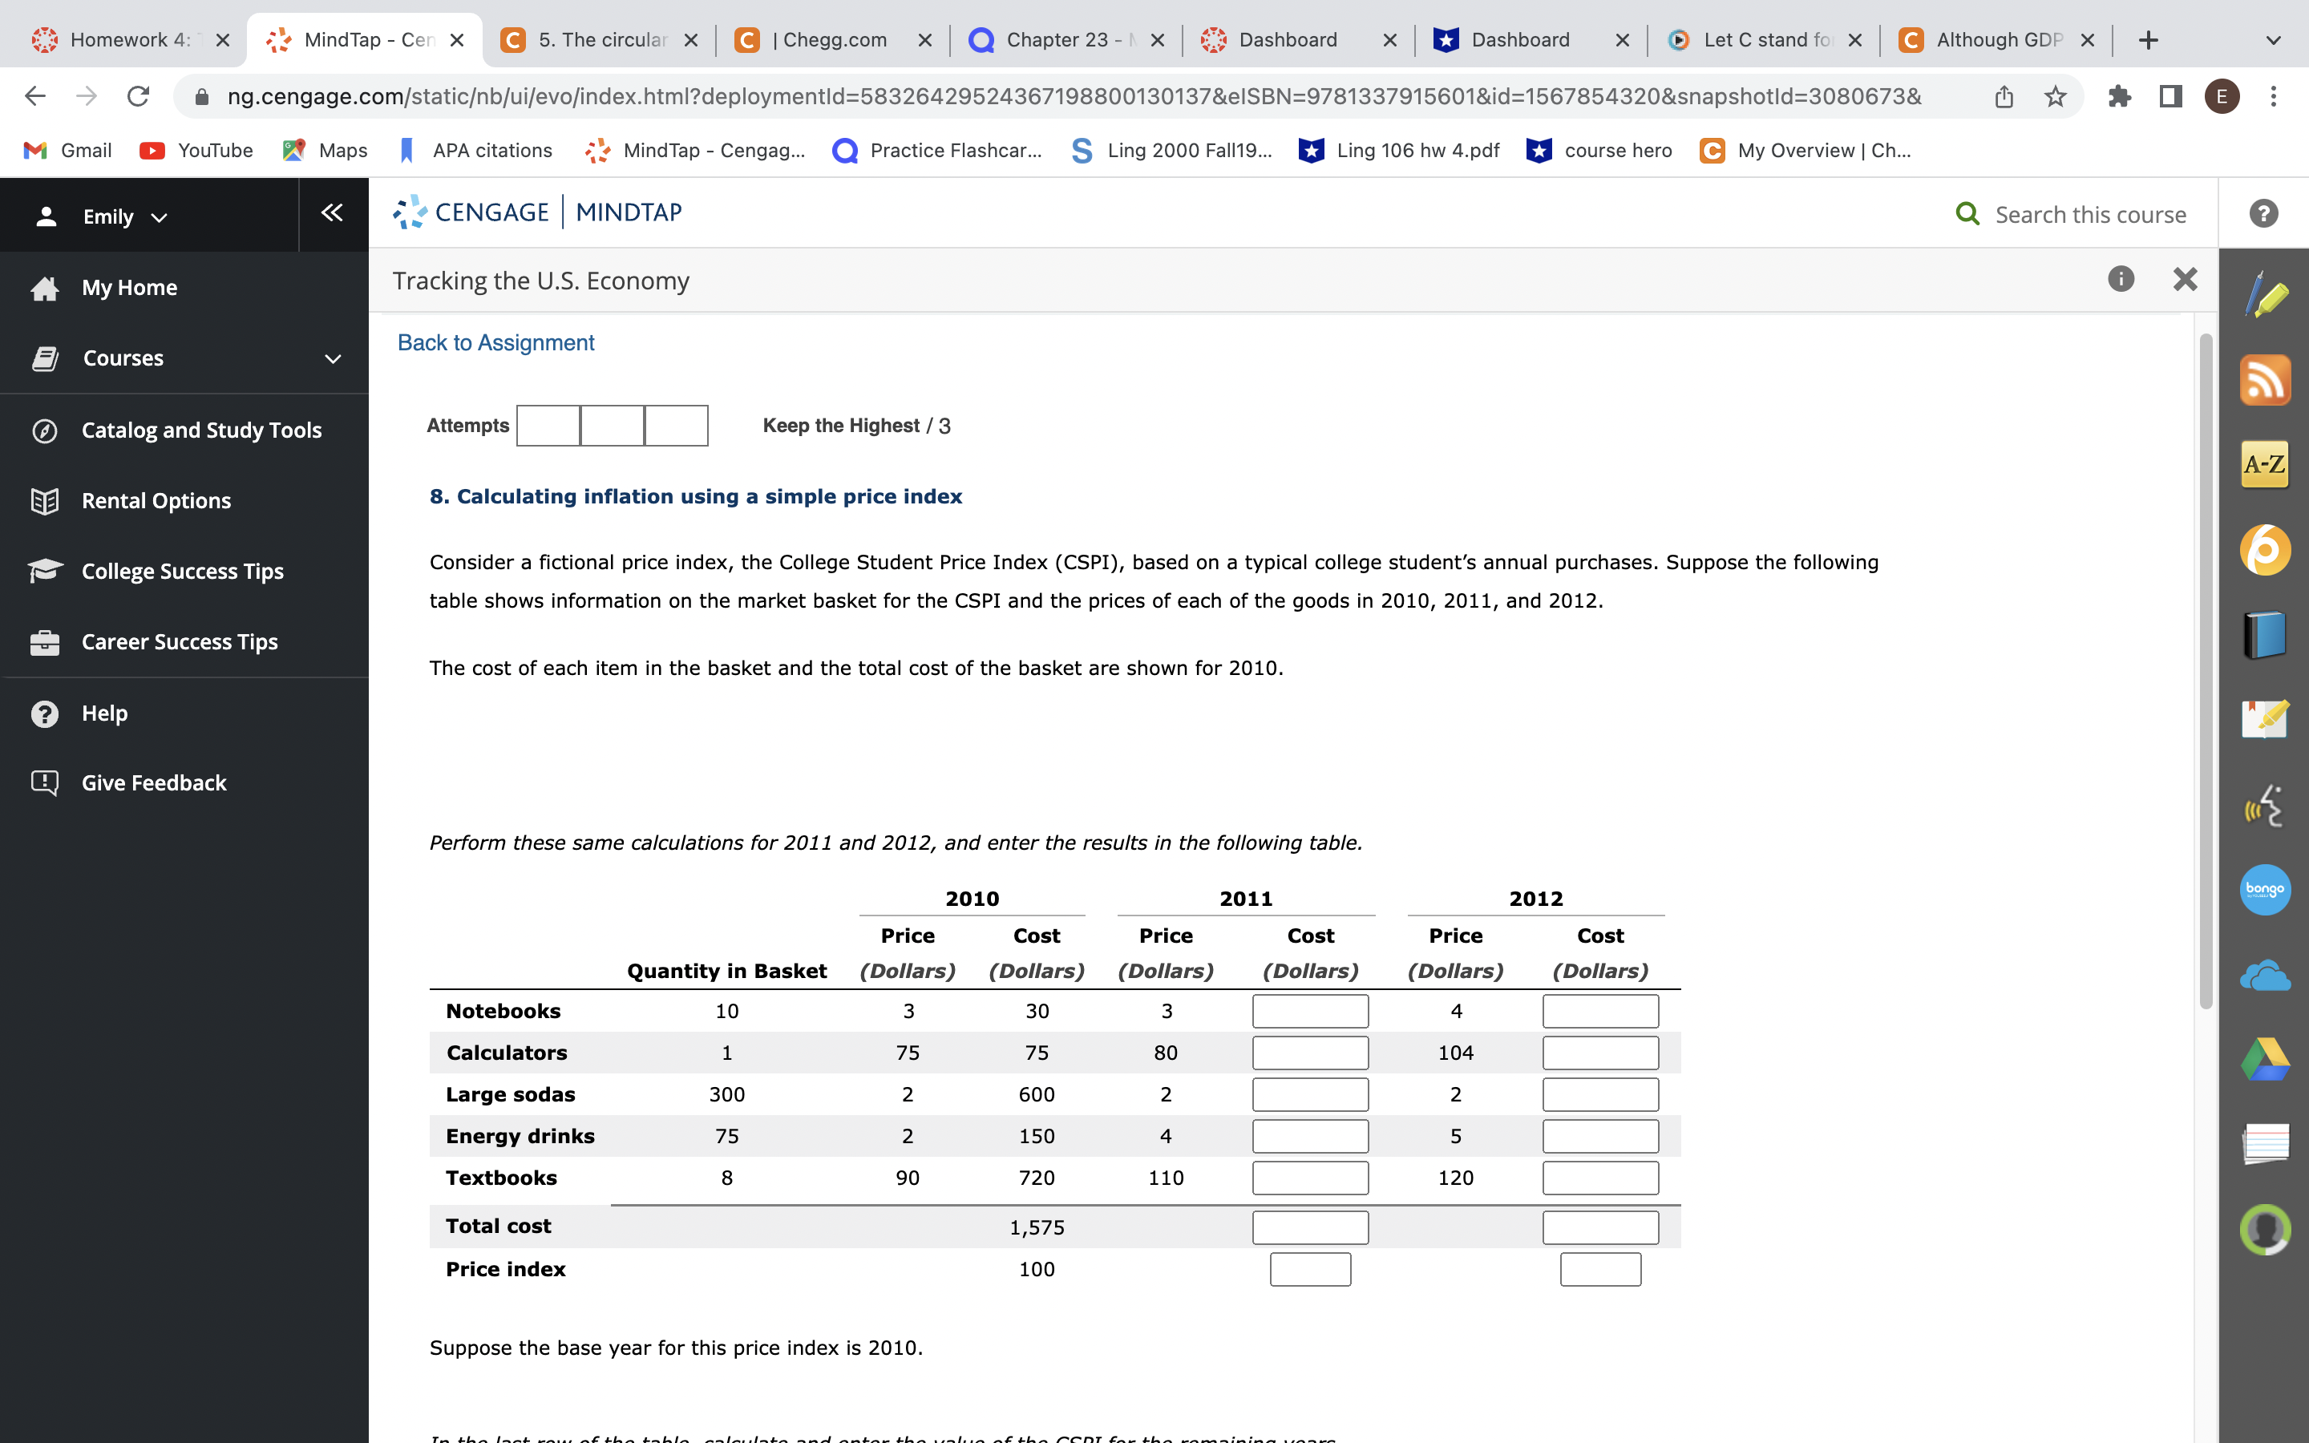
Task: Switch to the Chegg.com tab
Action: coord(829,39)
